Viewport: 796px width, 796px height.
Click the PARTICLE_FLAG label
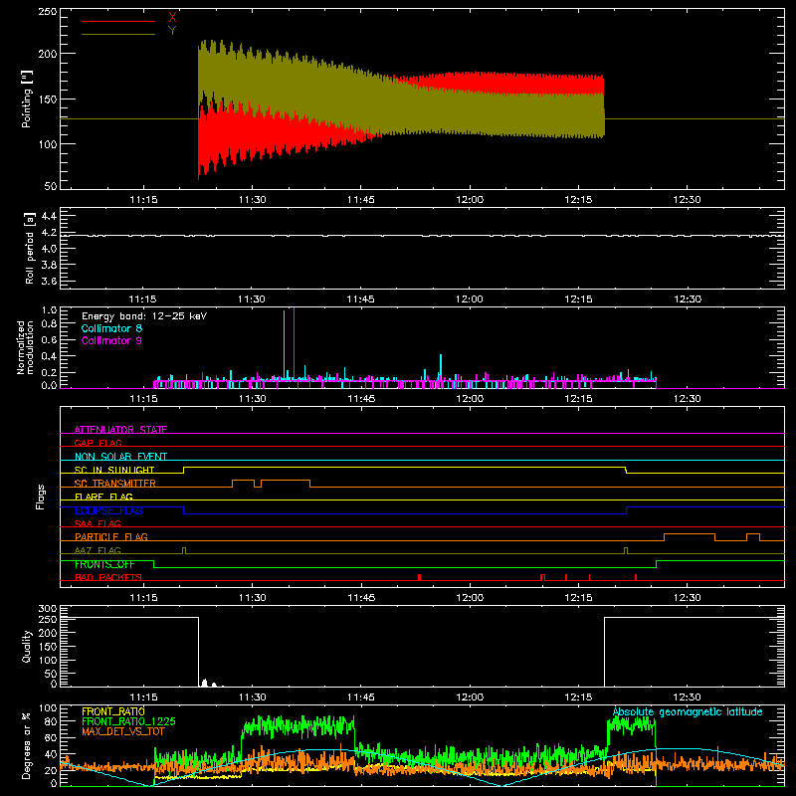pyautogui.click(x=111, y=536)
